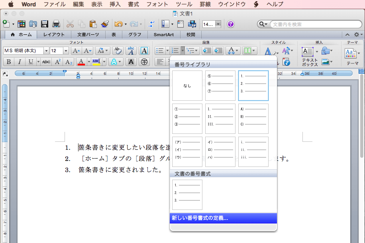The image size is (365, 243).
Task: Select the Format Painter brush icon
Action: click(x=105, y=24)
